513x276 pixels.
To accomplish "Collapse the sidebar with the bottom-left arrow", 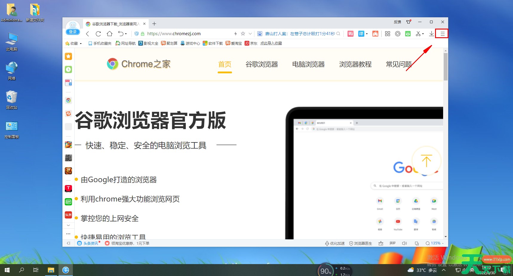I will [x=68, y=243].
